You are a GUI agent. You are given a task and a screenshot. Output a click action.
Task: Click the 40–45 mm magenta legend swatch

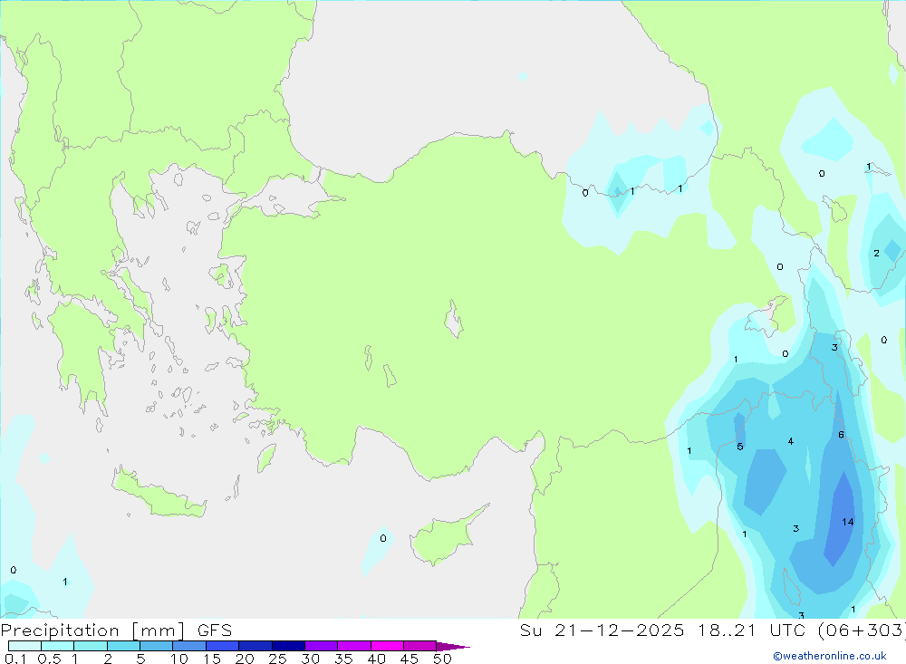(x=387, y=646)
